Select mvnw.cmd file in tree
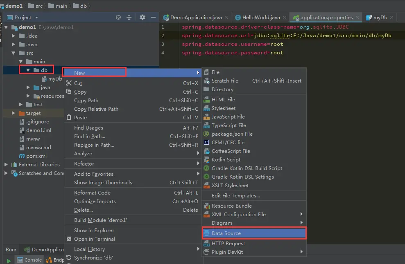Viewport: 405px width, 264px height. (35, 148)
